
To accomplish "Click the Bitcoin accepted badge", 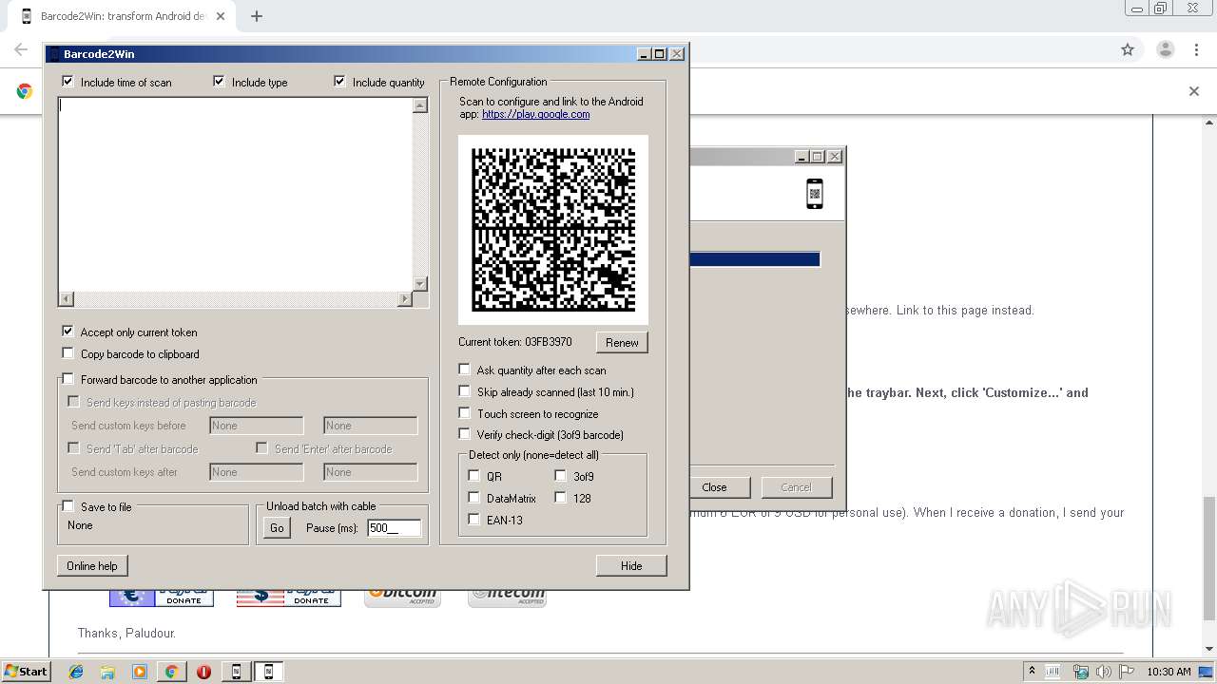I will click(x=402, y=597).
